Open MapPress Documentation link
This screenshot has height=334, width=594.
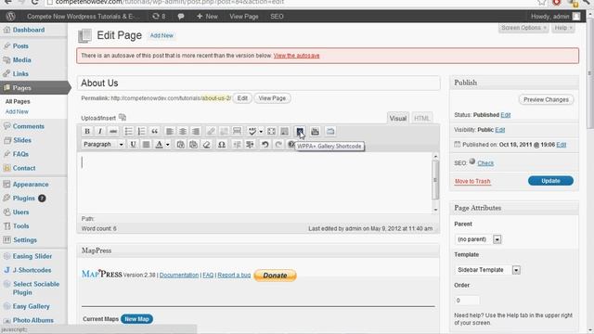pos(179,275)
